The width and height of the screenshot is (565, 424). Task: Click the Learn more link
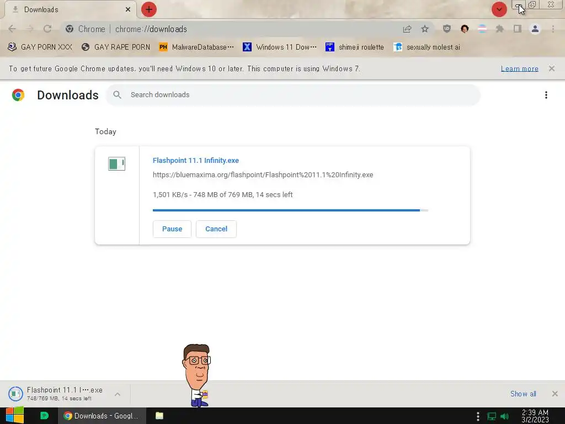pos(519,68)
